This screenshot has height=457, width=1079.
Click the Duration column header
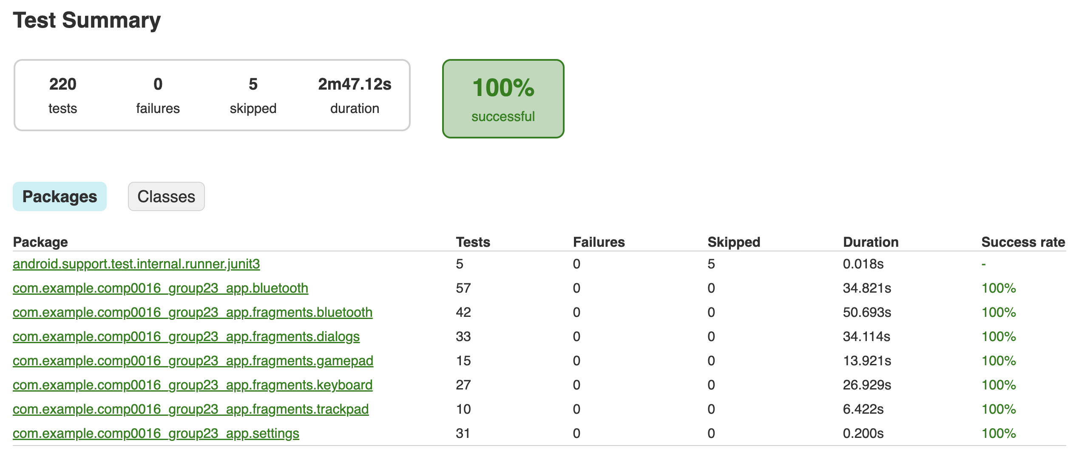(871, 242)
